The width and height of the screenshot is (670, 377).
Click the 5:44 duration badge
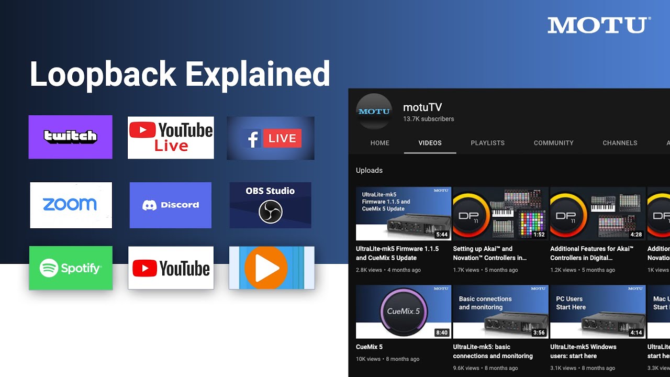(442, 235)
